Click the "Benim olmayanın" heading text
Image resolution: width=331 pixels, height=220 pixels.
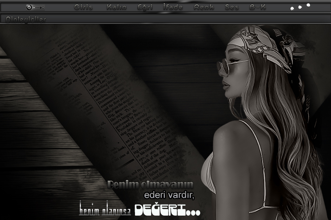point(150,185)
